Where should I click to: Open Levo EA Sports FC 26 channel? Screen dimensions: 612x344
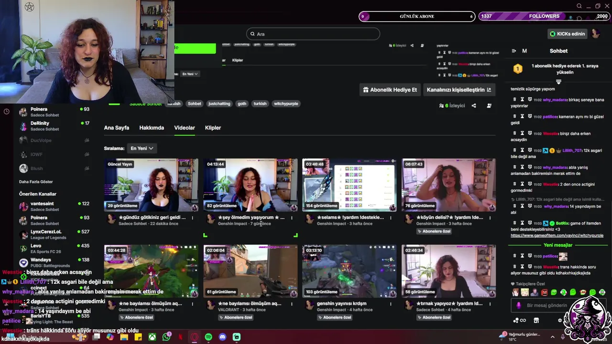point(54,248)
